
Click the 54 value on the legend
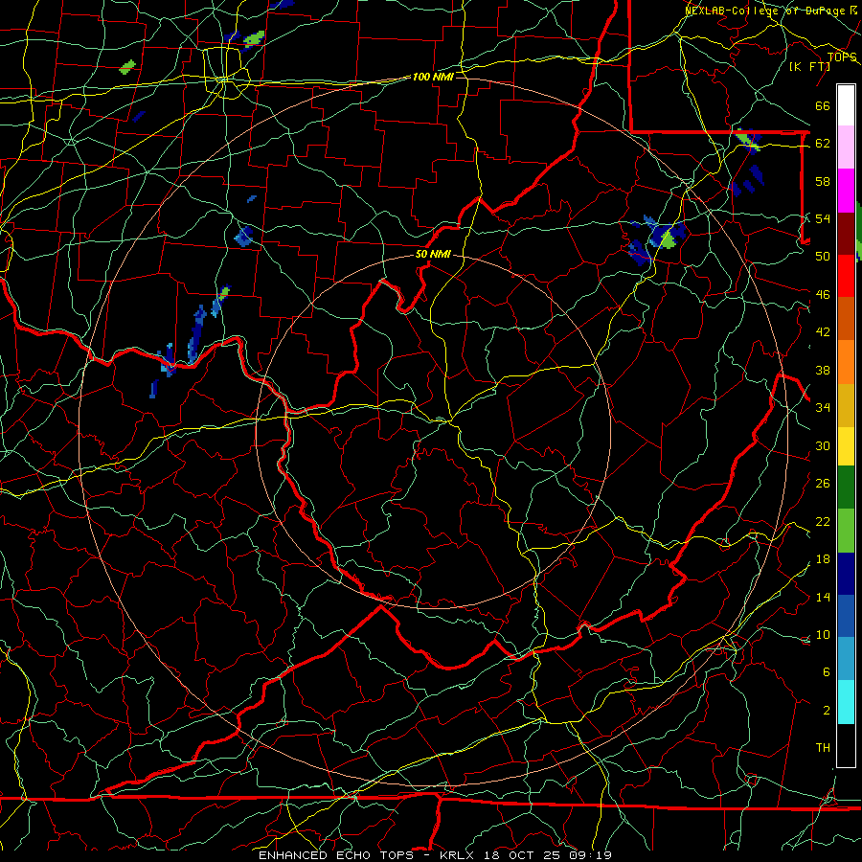click(x=823, y=218)
